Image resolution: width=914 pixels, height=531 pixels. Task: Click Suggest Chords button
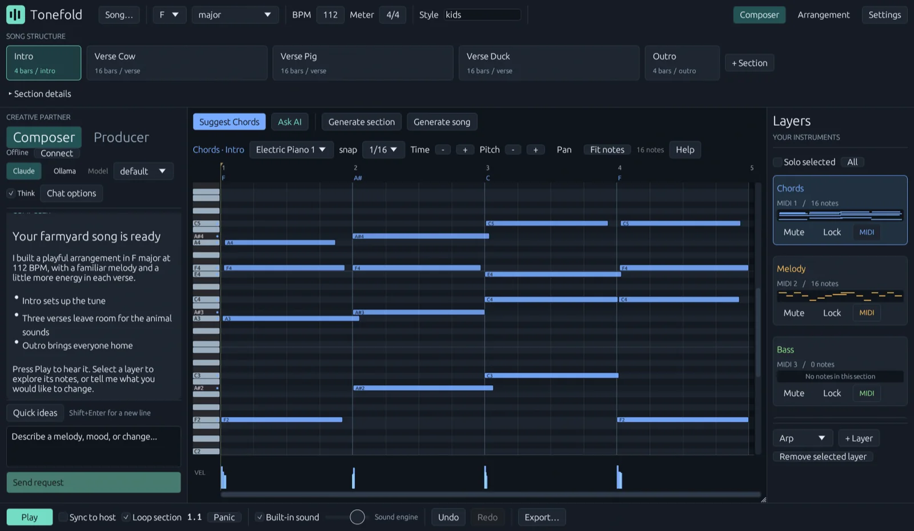(x=229, y=122)
